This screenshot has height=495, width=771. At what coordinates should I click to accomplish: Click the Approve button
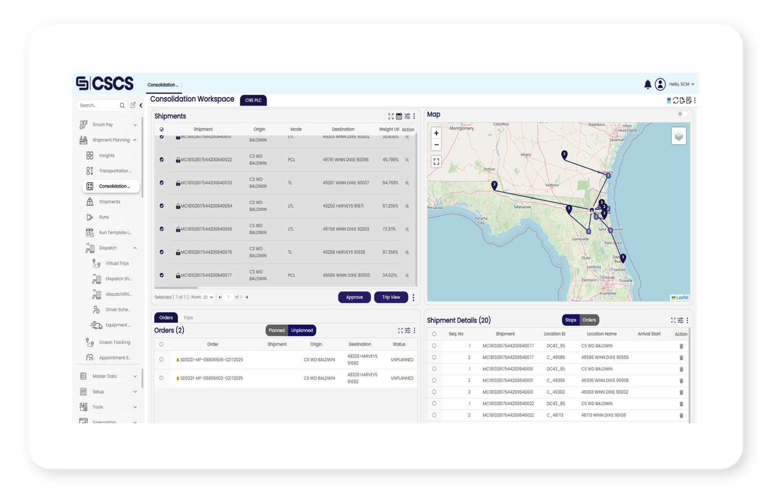(354, 297)
